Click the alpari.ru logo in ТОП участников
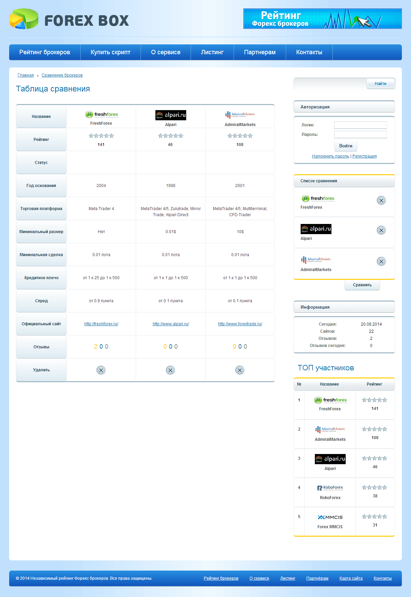Viewport: 411px width, 597px height. [330, 459]
